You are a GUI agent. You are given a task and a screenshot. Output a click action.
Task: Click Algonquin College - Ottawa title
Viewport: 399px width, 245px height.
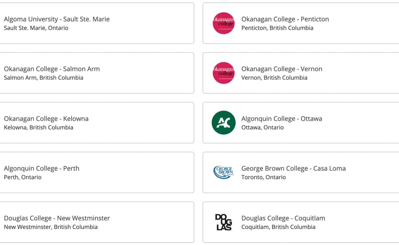(x=282, y=118)
